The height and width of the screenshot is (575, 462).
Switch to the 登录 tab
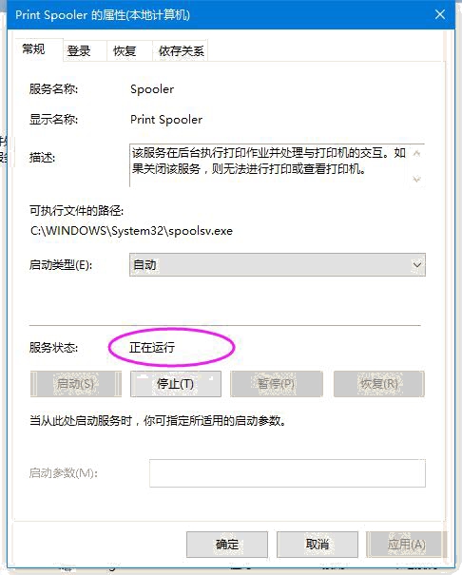coord(79,50)
